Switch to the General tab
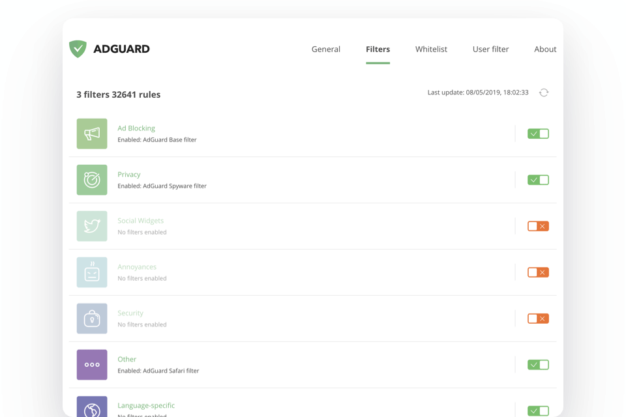This screenshot has height=417, width=626. point(325,49)
